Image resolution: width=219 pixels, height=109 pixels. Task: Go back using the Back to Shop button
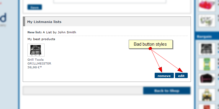click(167, 91)
